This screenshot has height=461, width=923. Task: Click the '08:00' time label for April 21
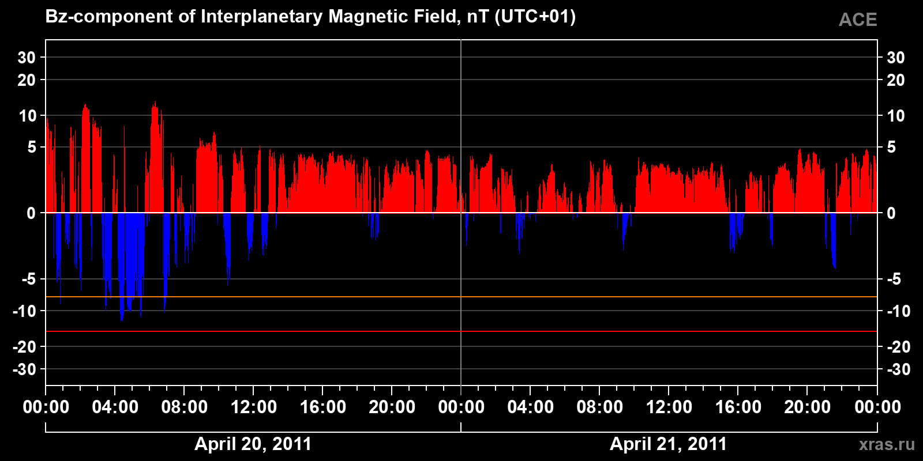click(x=600, y=407)
